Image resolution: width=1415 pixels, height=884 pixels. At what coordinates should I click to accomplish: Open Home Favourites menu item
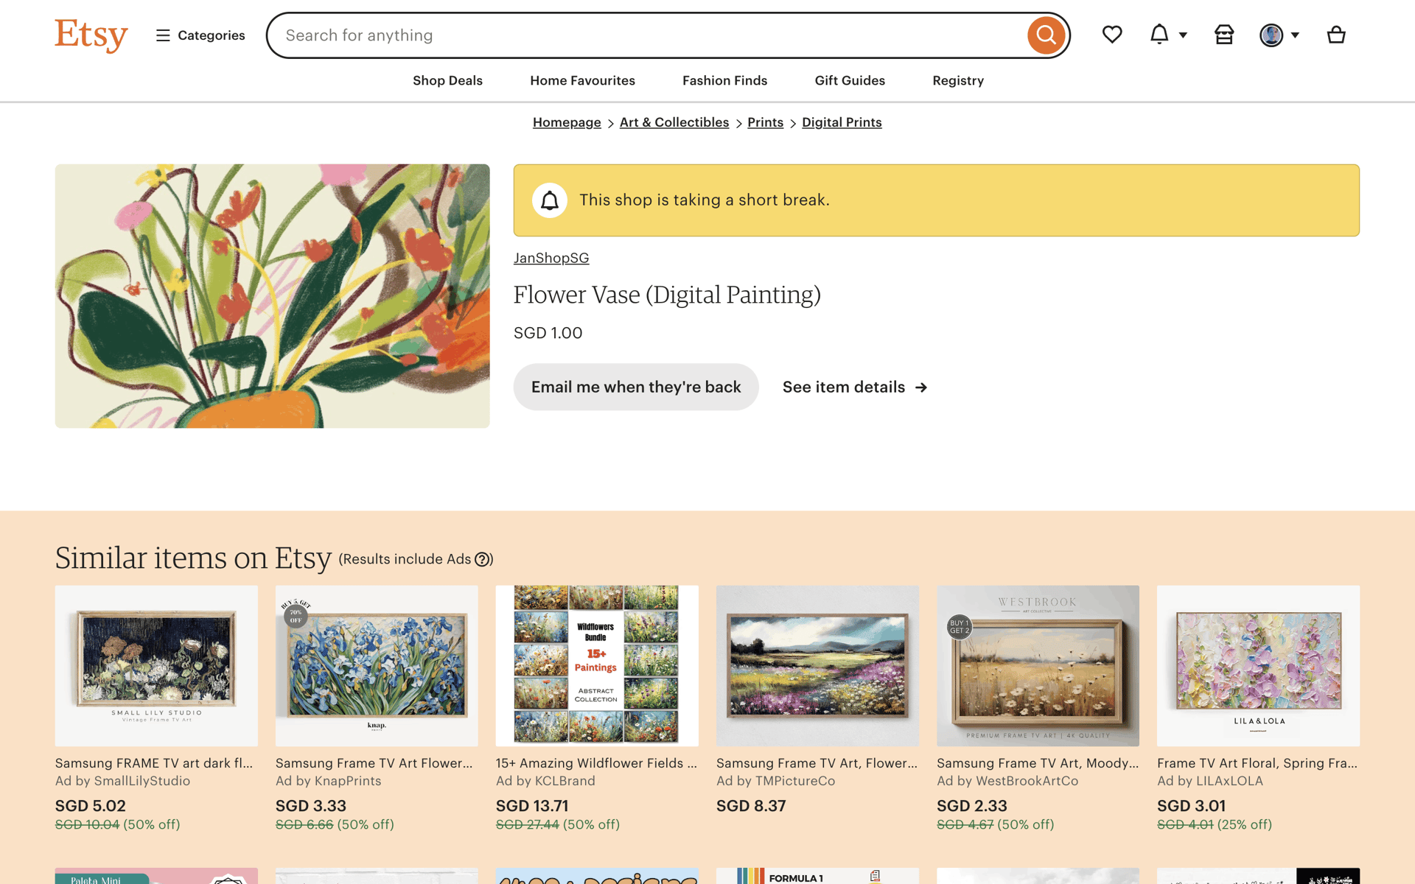tap(582, 80)
